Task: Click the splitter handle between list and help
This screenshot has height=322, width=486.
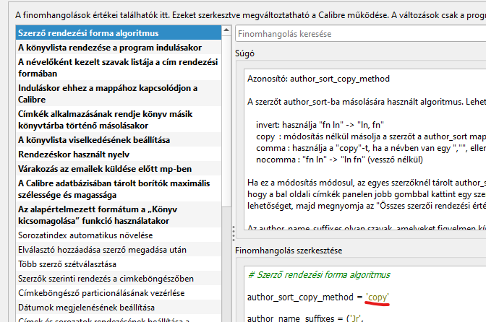Action: 234,233
